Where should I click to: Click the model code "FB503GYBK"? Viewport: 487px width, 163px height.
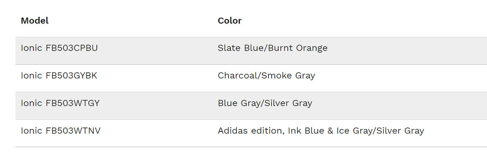(71, 76)
